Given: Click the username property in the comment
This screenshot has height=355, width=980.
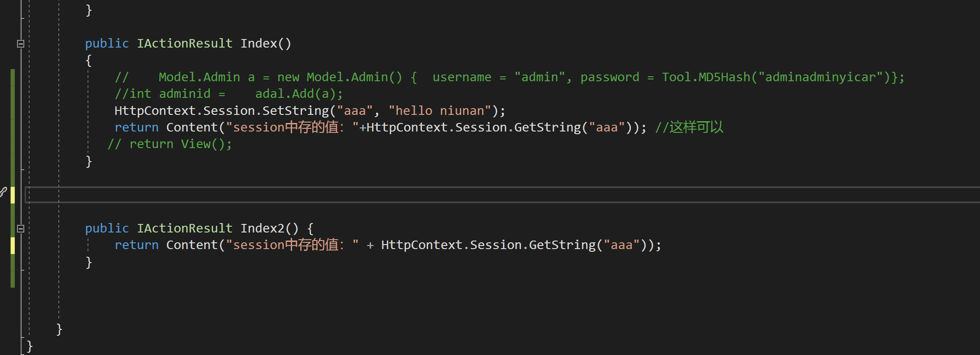Looking at the screenshot, I should point(462,77).
